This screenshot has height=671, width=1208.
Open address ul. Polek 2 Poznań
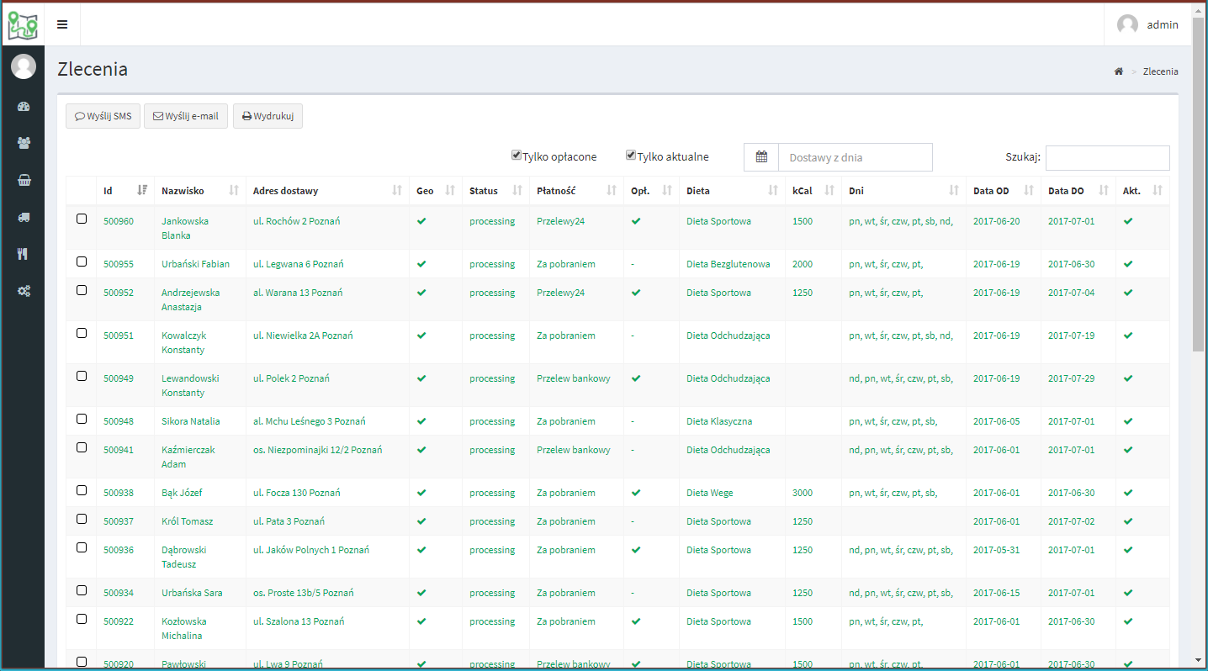click(291, 378)
